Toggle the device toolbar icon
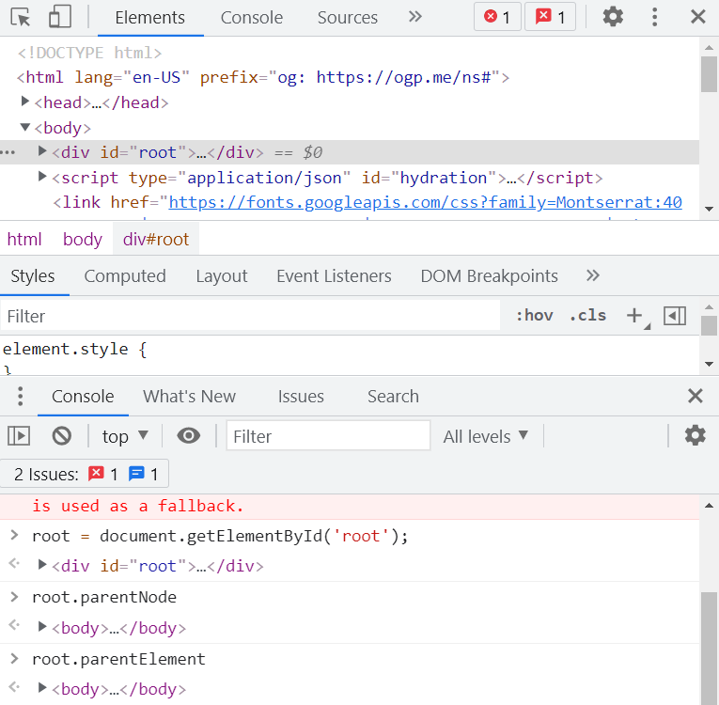 (59, 17)
